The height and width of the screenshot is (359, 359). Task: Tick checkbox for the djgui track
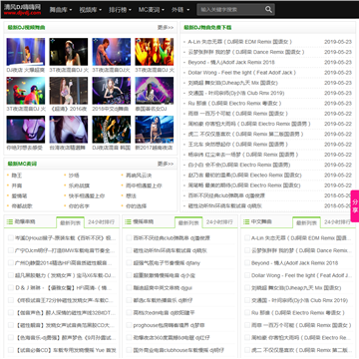click(129, 288)
